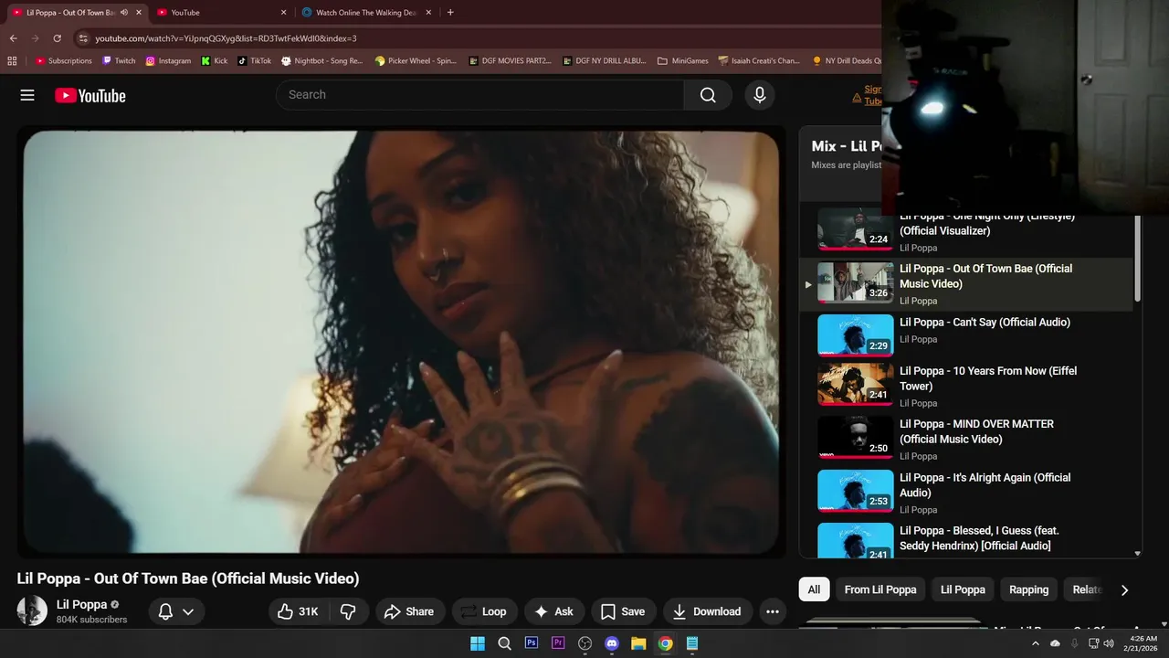1169x658 pixels.
Task: Open the Twitch bookmark
Action: (x=119, y=61)
